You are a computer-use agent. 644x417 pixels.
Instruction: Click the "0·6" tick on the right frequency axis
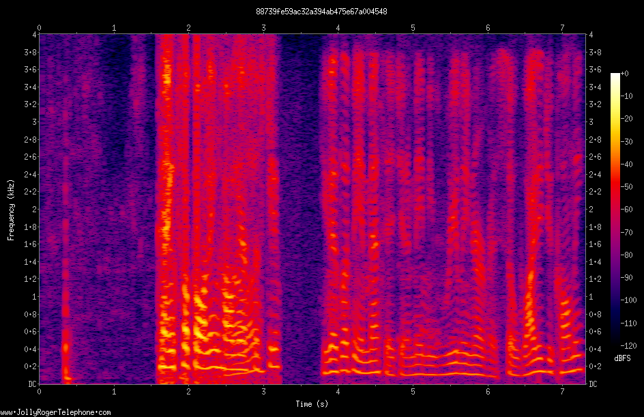click(595, 332)
